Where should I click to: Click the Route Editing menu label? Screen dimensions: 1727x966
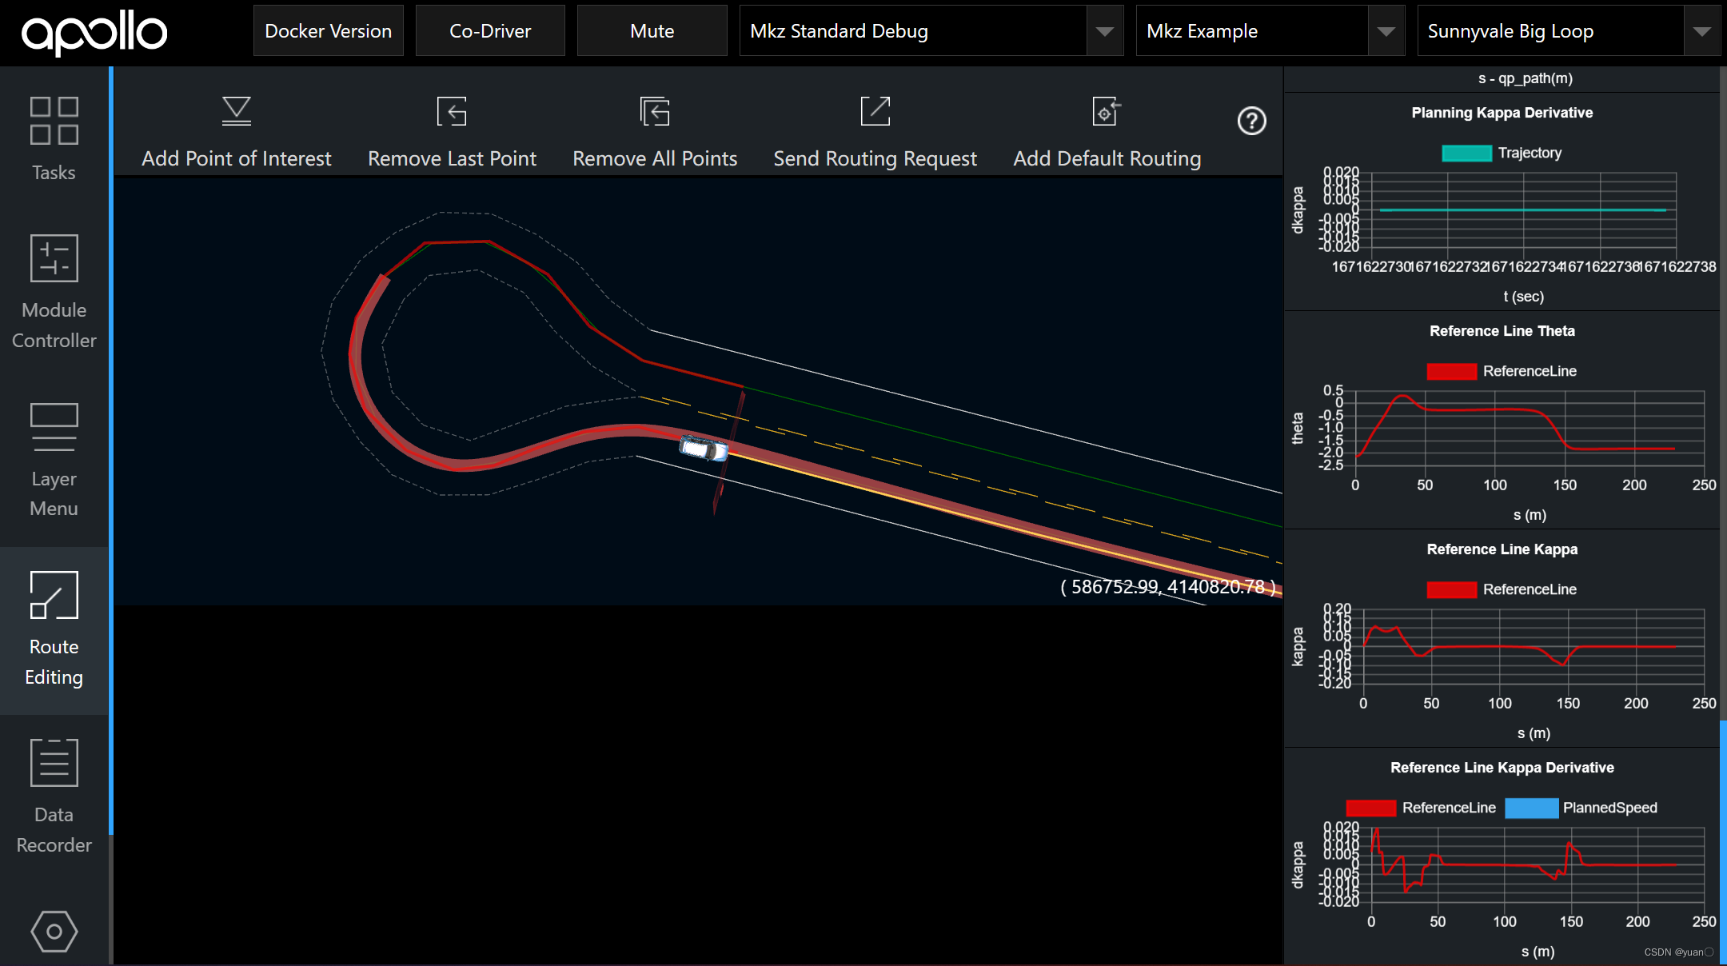pos(54,662)
